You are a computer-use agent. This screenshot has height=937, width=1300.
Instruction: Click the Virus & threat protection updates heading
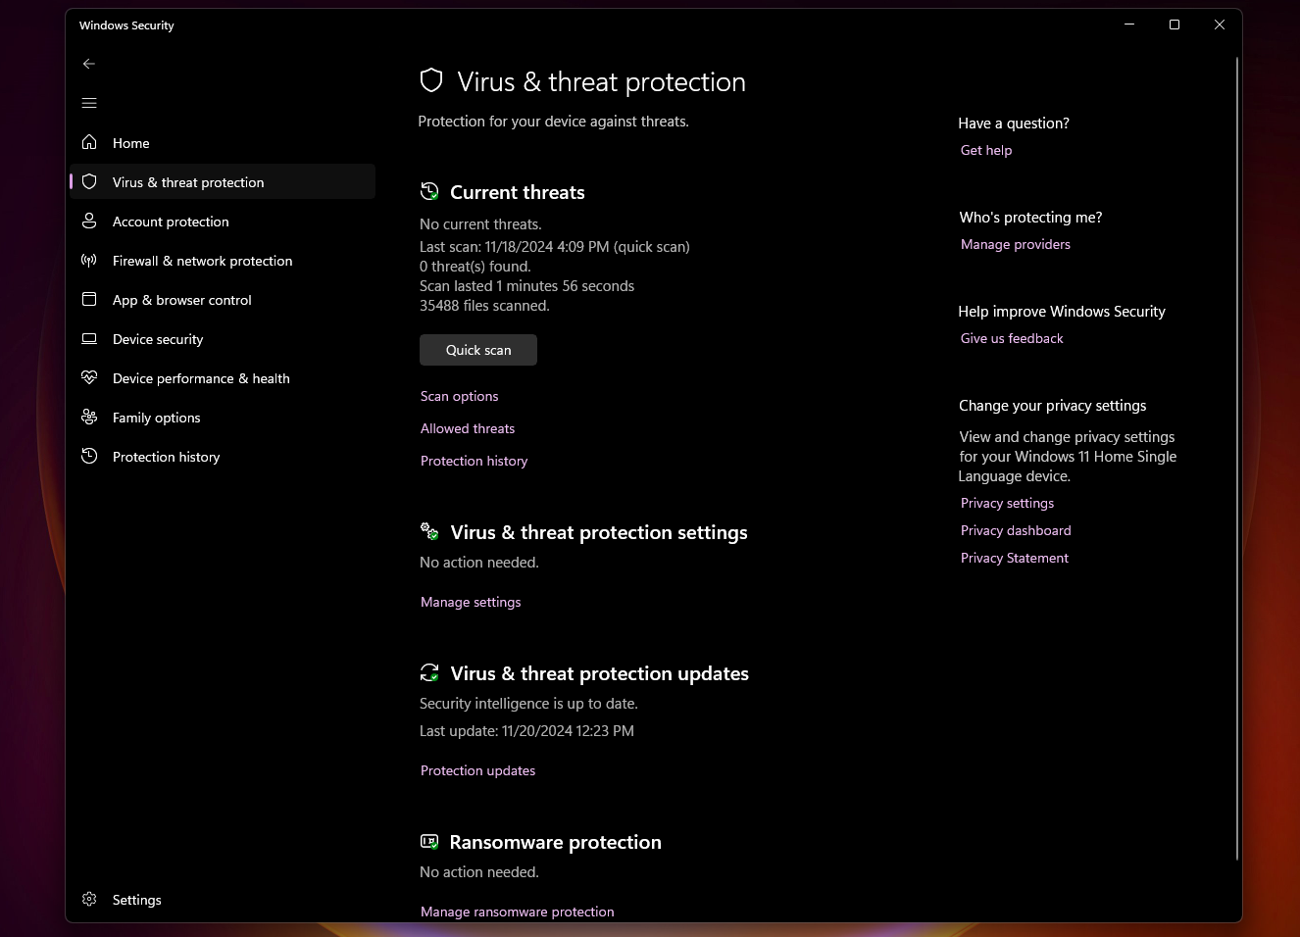point(600,673)
